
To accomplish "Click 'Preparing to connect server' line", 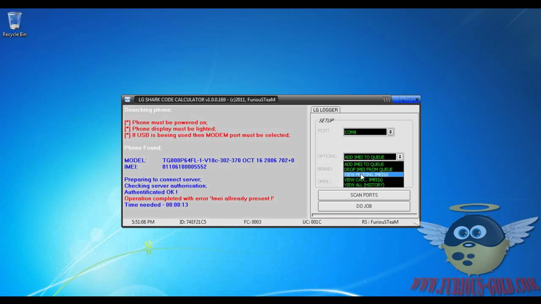I will [x=163, y=179].
